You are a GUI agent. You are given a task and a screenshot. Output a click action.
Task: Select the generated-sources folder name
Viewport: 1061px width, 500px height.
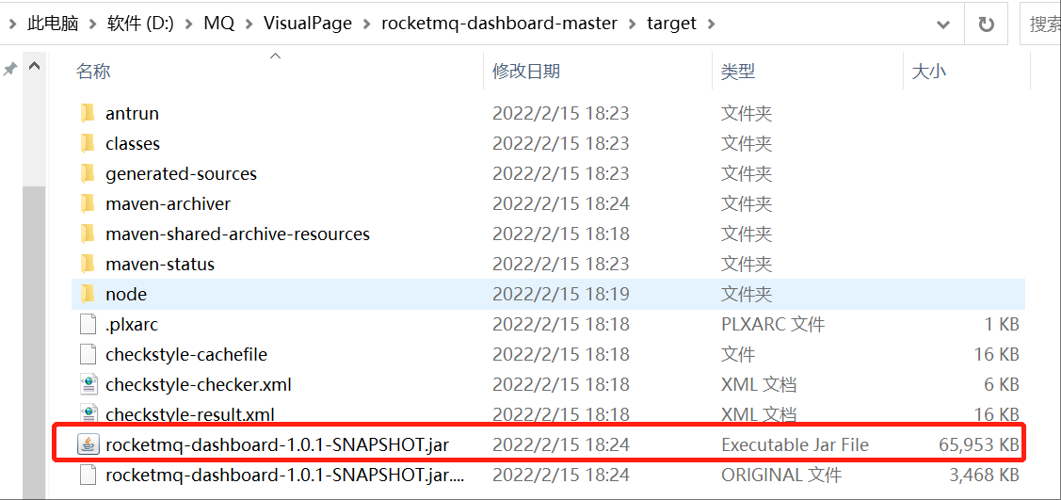click(x=182, y=174)
